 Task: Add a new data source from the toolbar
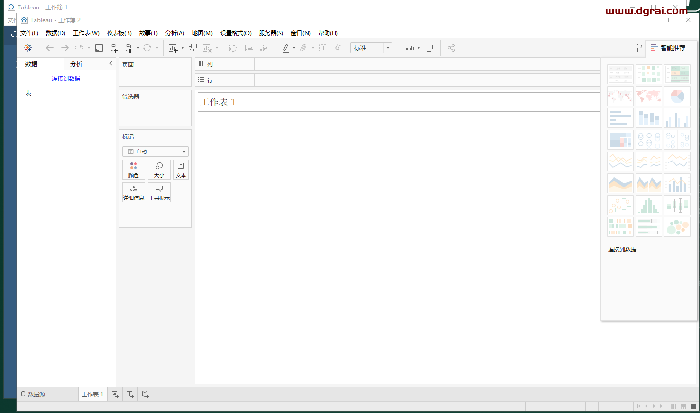[114, 48]
